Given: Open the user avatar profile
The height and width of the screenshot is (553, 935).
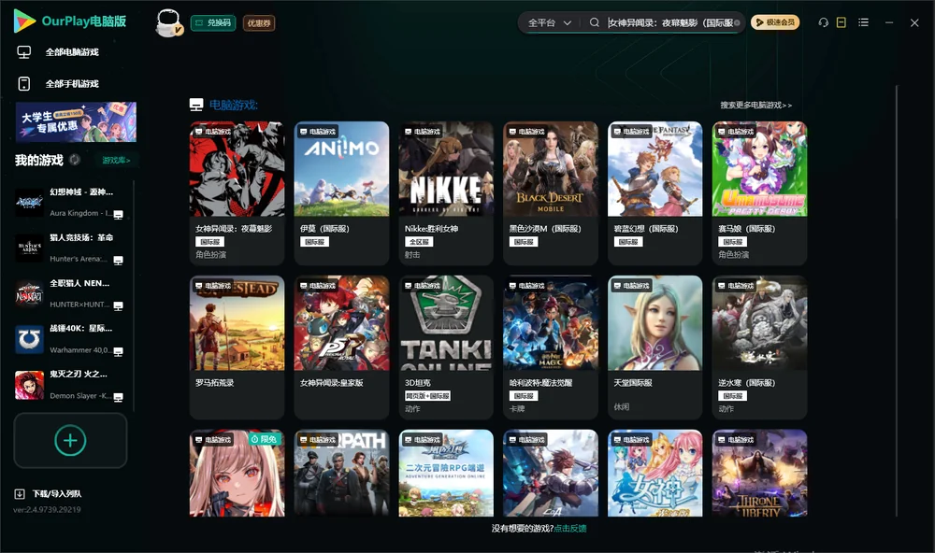Looking at the screenshot, I should 168,22.
